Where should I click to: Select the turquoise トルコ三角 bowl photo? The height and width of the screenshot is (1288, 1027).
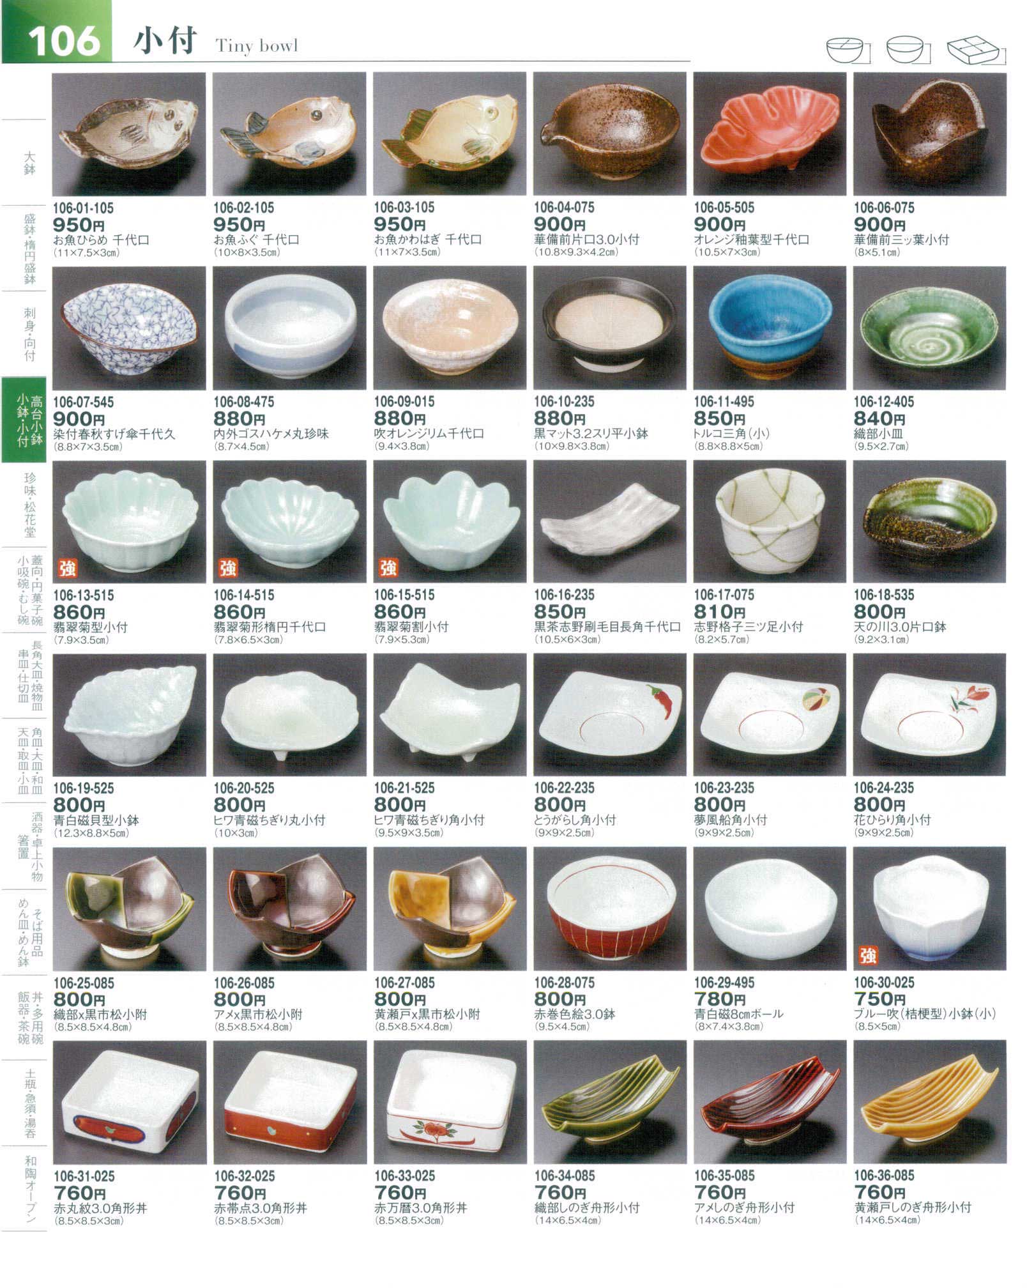pyautogui.click(x=770, y=328)
